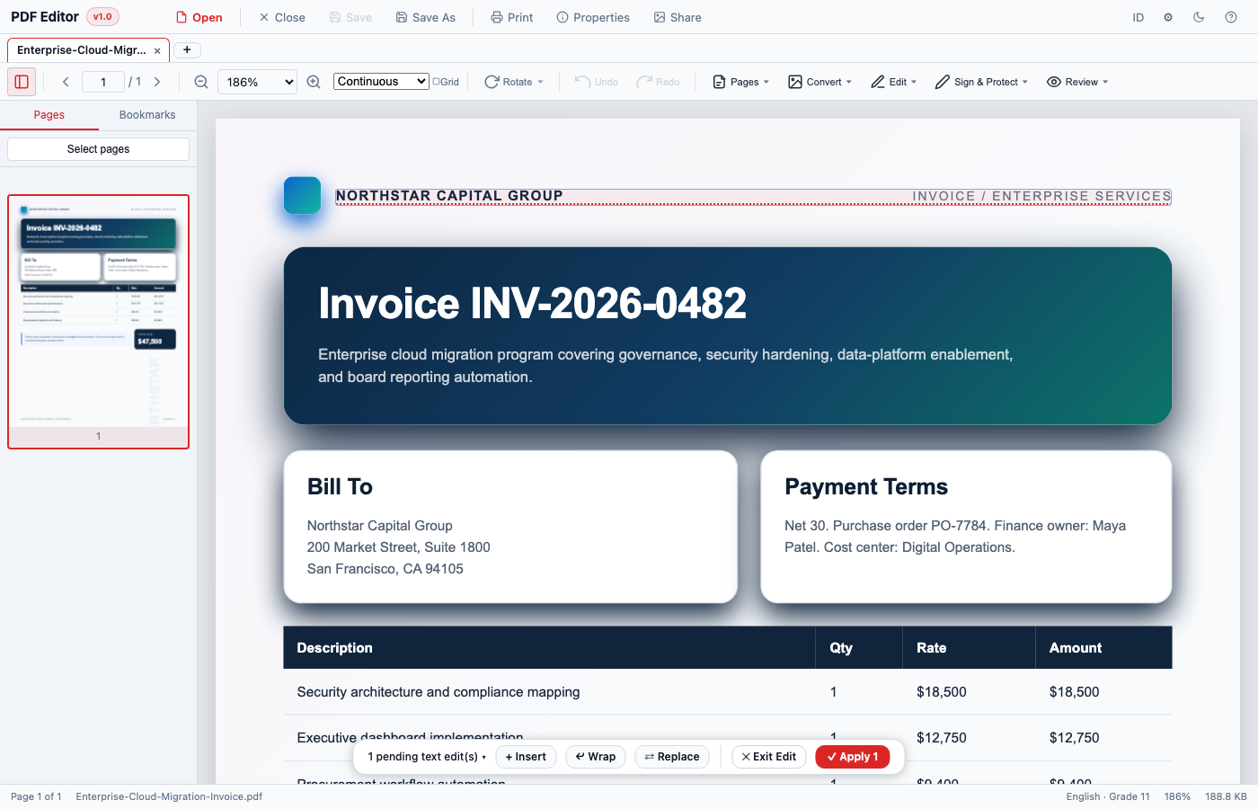The height and width of the screenshot is (809, 1258).
Task: Switch to the Pages sidebar tab
Action: [49, 115]
